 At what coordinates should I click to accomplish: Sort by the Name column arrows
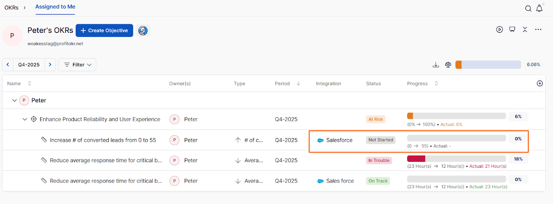(x=29, y=83)
